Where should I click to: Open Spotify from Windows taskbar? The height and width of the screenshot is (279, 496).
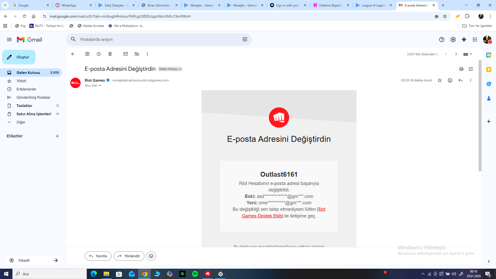point(195,274)
